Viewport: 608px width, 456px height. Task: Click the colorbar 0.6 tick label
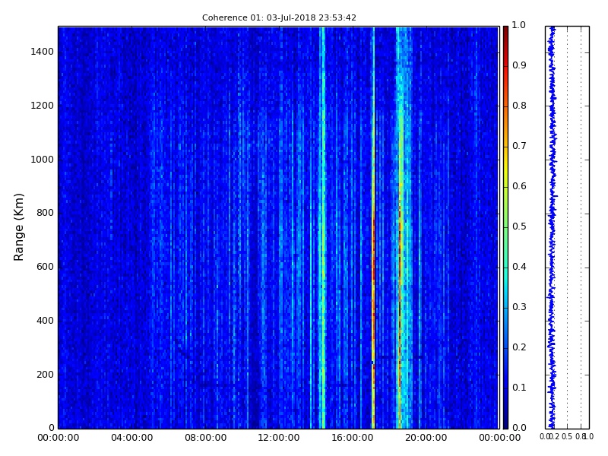[520, 186]
